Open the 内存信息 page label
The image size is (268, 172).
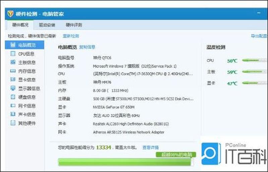click(27, 71)
